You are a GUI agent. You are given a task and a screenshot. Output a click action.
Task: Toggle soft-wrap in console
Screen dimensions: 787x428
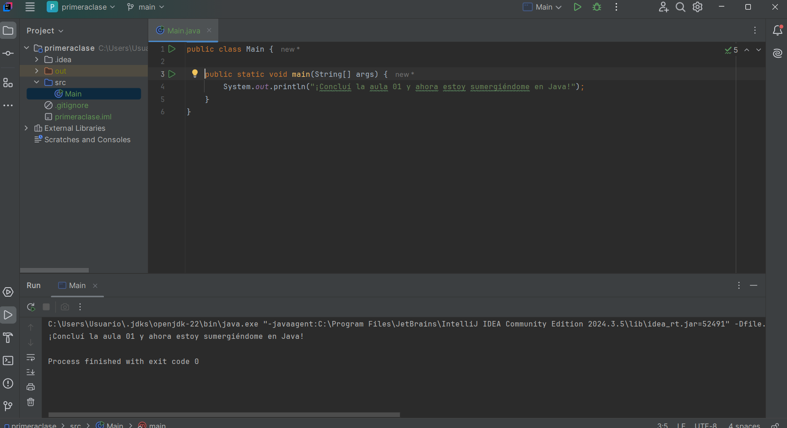pos(31,358)
